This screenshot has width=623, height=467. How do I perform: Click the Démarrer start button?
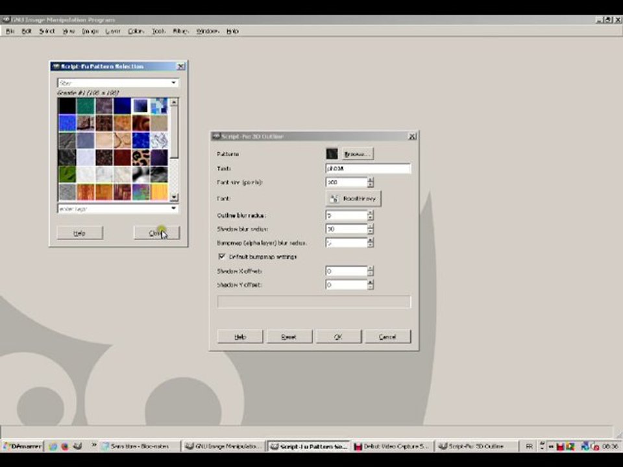(x=22, y=446)
